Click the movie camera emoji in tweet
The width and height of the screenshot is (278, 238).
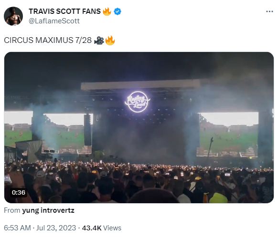click(x=99, y=41)
